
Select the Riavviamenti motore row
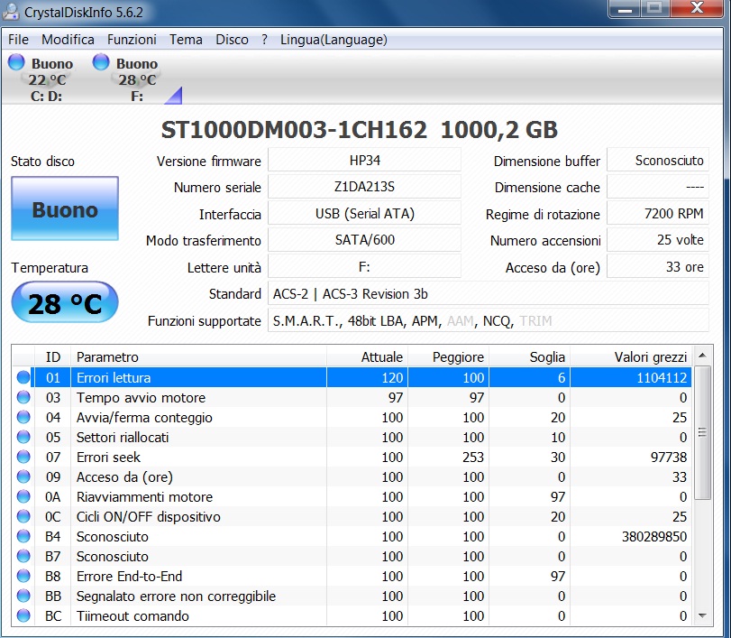click(x=352, y=496)
